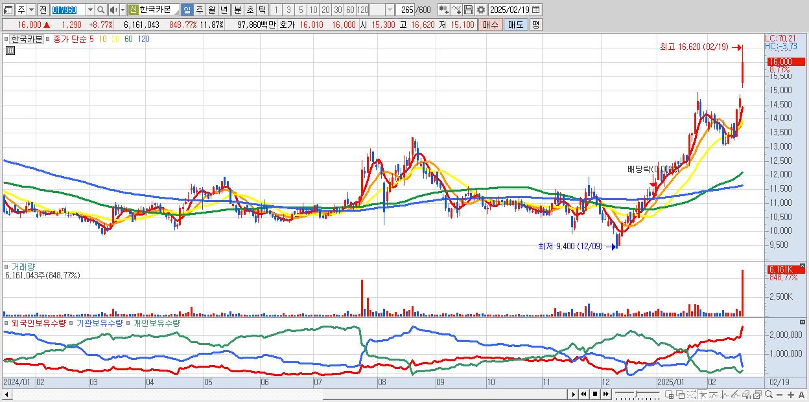Choose interval 120 button
The width and height of the screenshot is (809, 402).
pyautogui.click(x=363, y=10)
